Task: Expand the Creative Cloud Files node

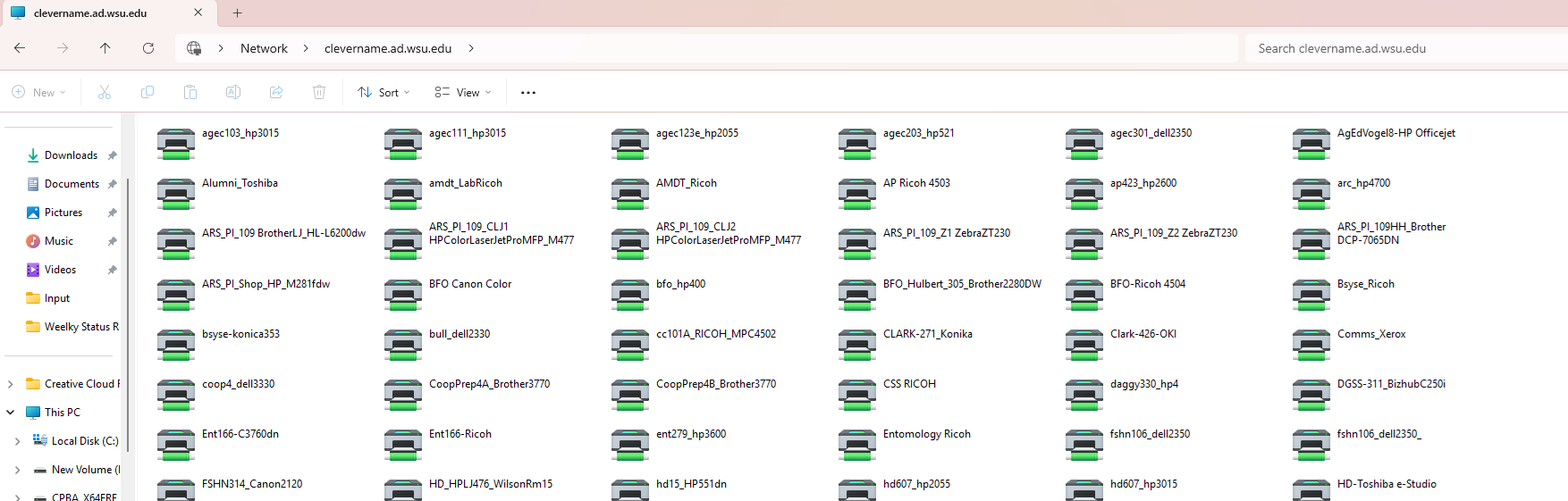Action: [x=11, y=384]
